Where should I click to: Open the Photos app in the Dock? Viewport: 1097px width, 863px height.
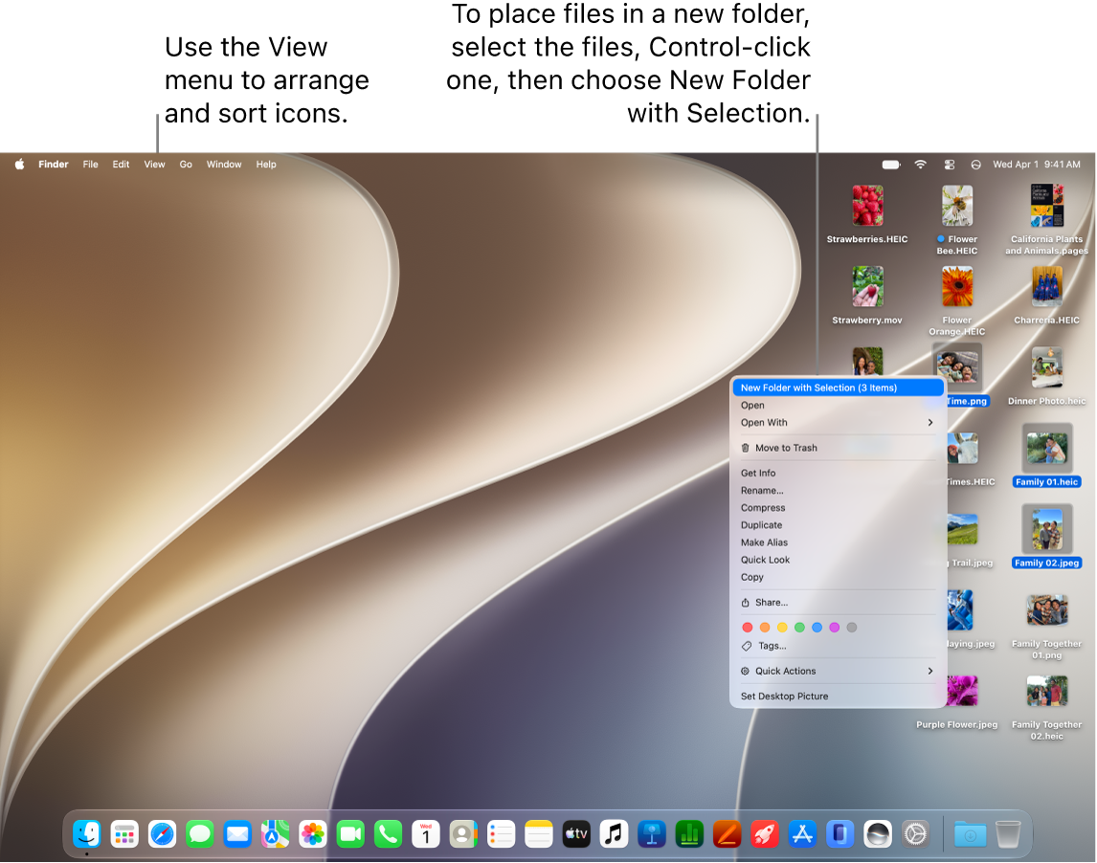[313, 833]
